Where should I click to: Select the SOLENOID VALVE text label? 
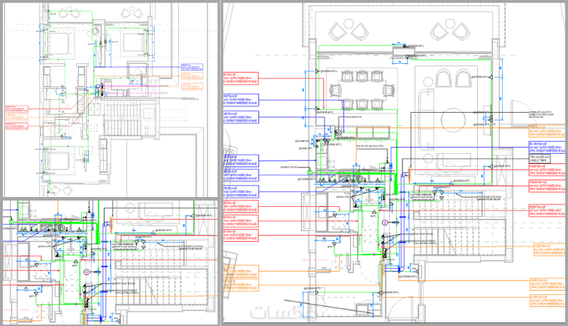click(289, 167)
